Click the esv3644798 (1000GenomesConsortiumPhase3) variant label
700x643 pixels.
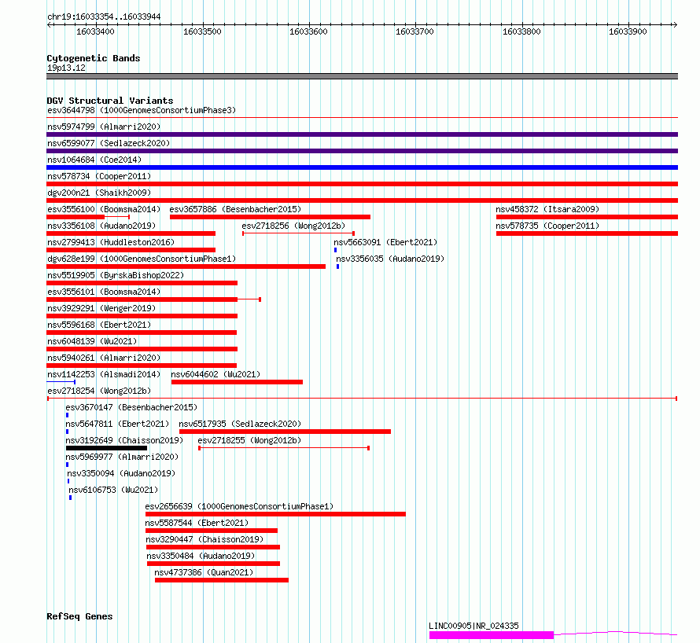142,110
